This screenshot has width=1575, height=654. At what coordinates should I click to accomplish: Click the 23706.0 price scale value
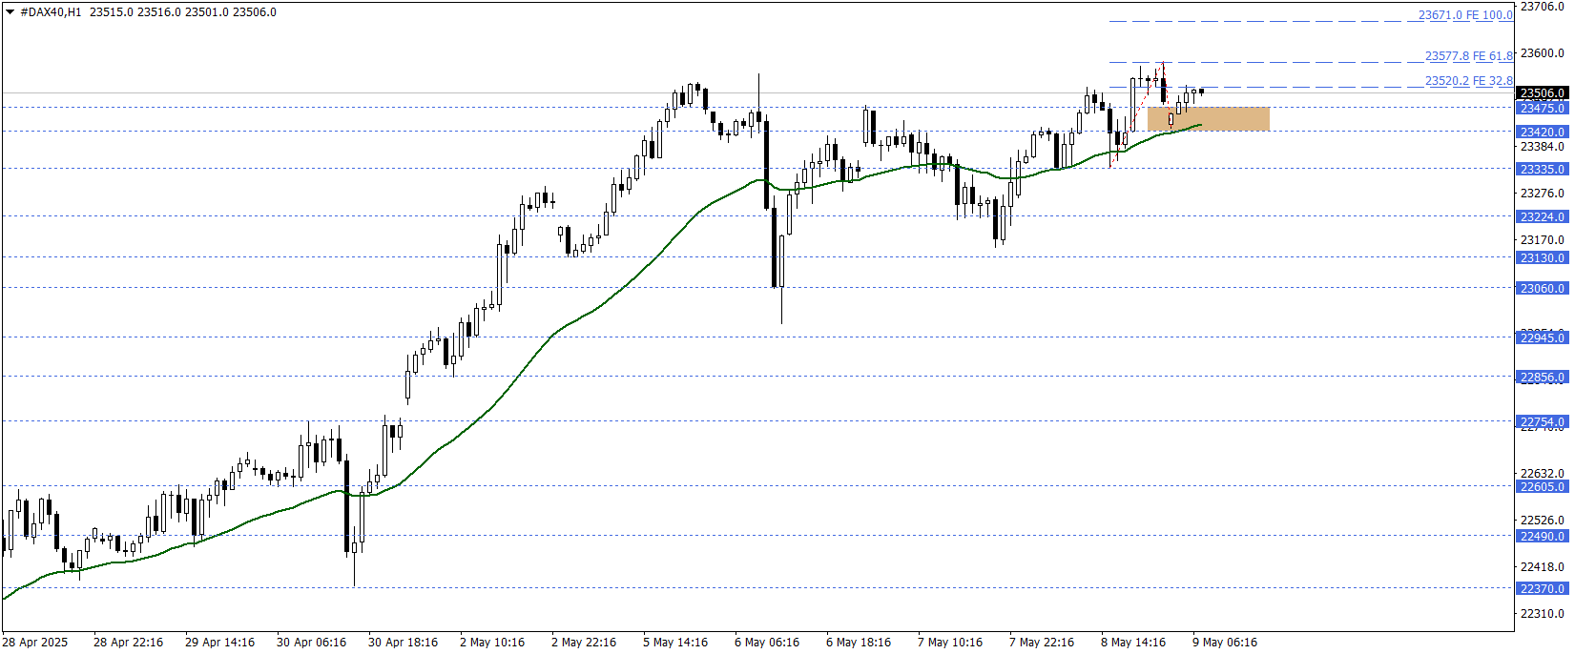pos(1543,7)
